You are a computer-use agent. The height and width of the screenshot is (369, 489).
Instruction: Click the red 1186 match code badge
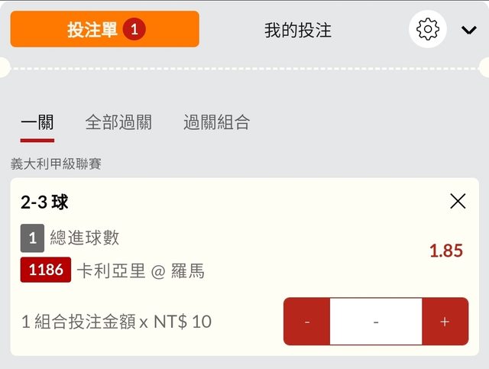(x=46, y=270)
